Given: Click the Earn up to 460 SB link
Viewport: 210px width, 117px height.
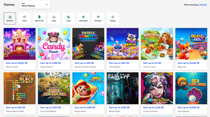Looking at the screenshot, I should click(x=84, y=63).
